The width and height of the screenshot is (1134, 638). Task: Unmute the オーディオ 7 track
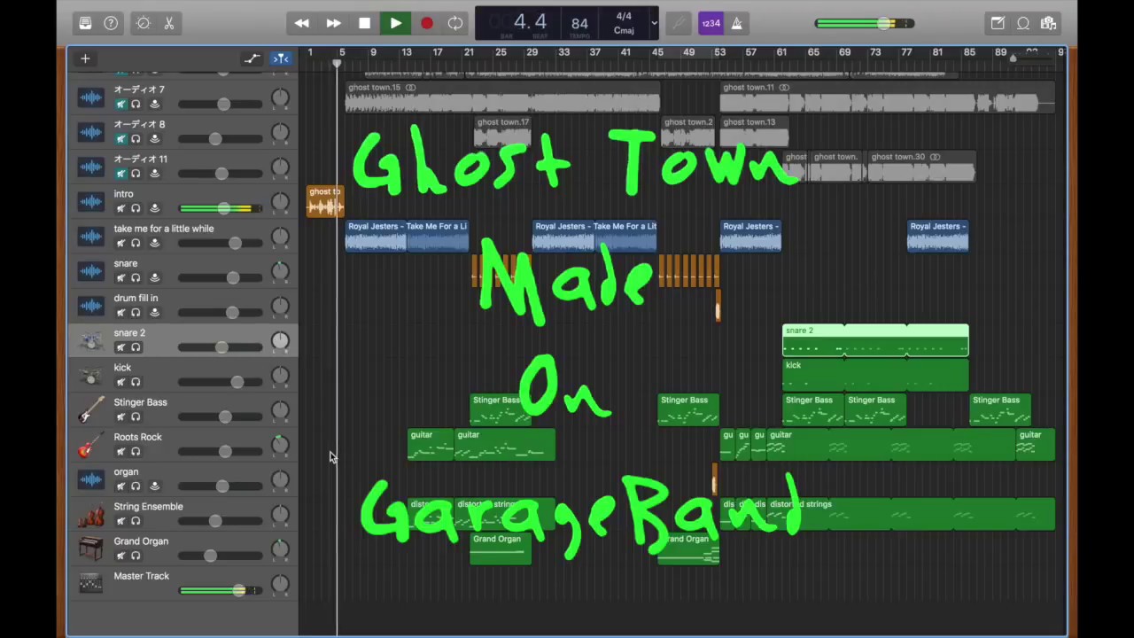tap(120, 104)
